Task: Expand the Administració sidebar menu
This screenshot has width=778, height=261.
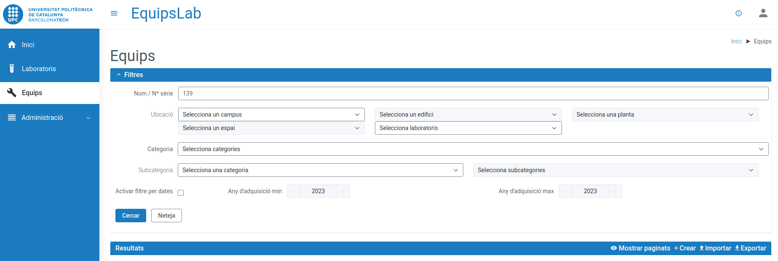Action: click(x=88, y=118)
